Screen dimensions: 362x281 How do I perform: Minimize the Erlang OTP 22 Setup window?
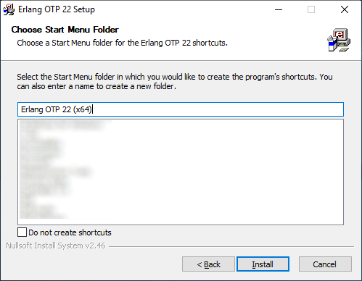[279, 9]
